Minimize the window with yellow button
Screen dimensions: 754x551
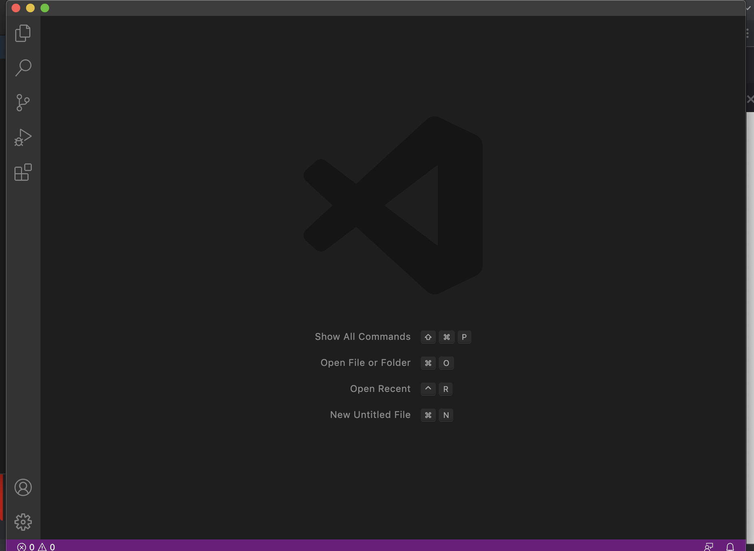30,8
